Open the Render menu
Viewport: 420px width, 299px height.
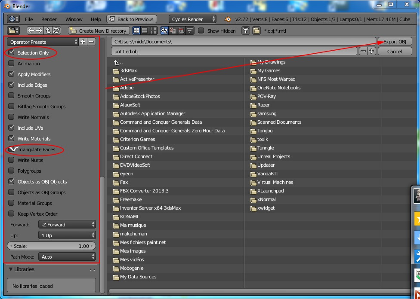click(x=49, y=19)
